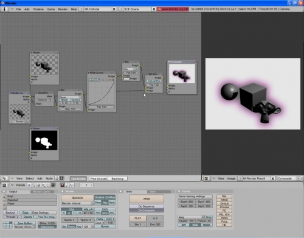
Task: Open the File menu
Action: 18,9
